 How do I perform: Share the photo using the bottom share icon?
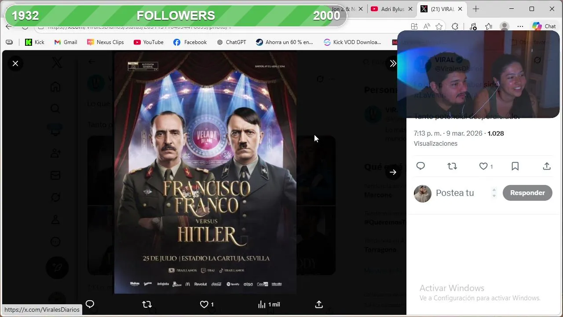[319, 304]
